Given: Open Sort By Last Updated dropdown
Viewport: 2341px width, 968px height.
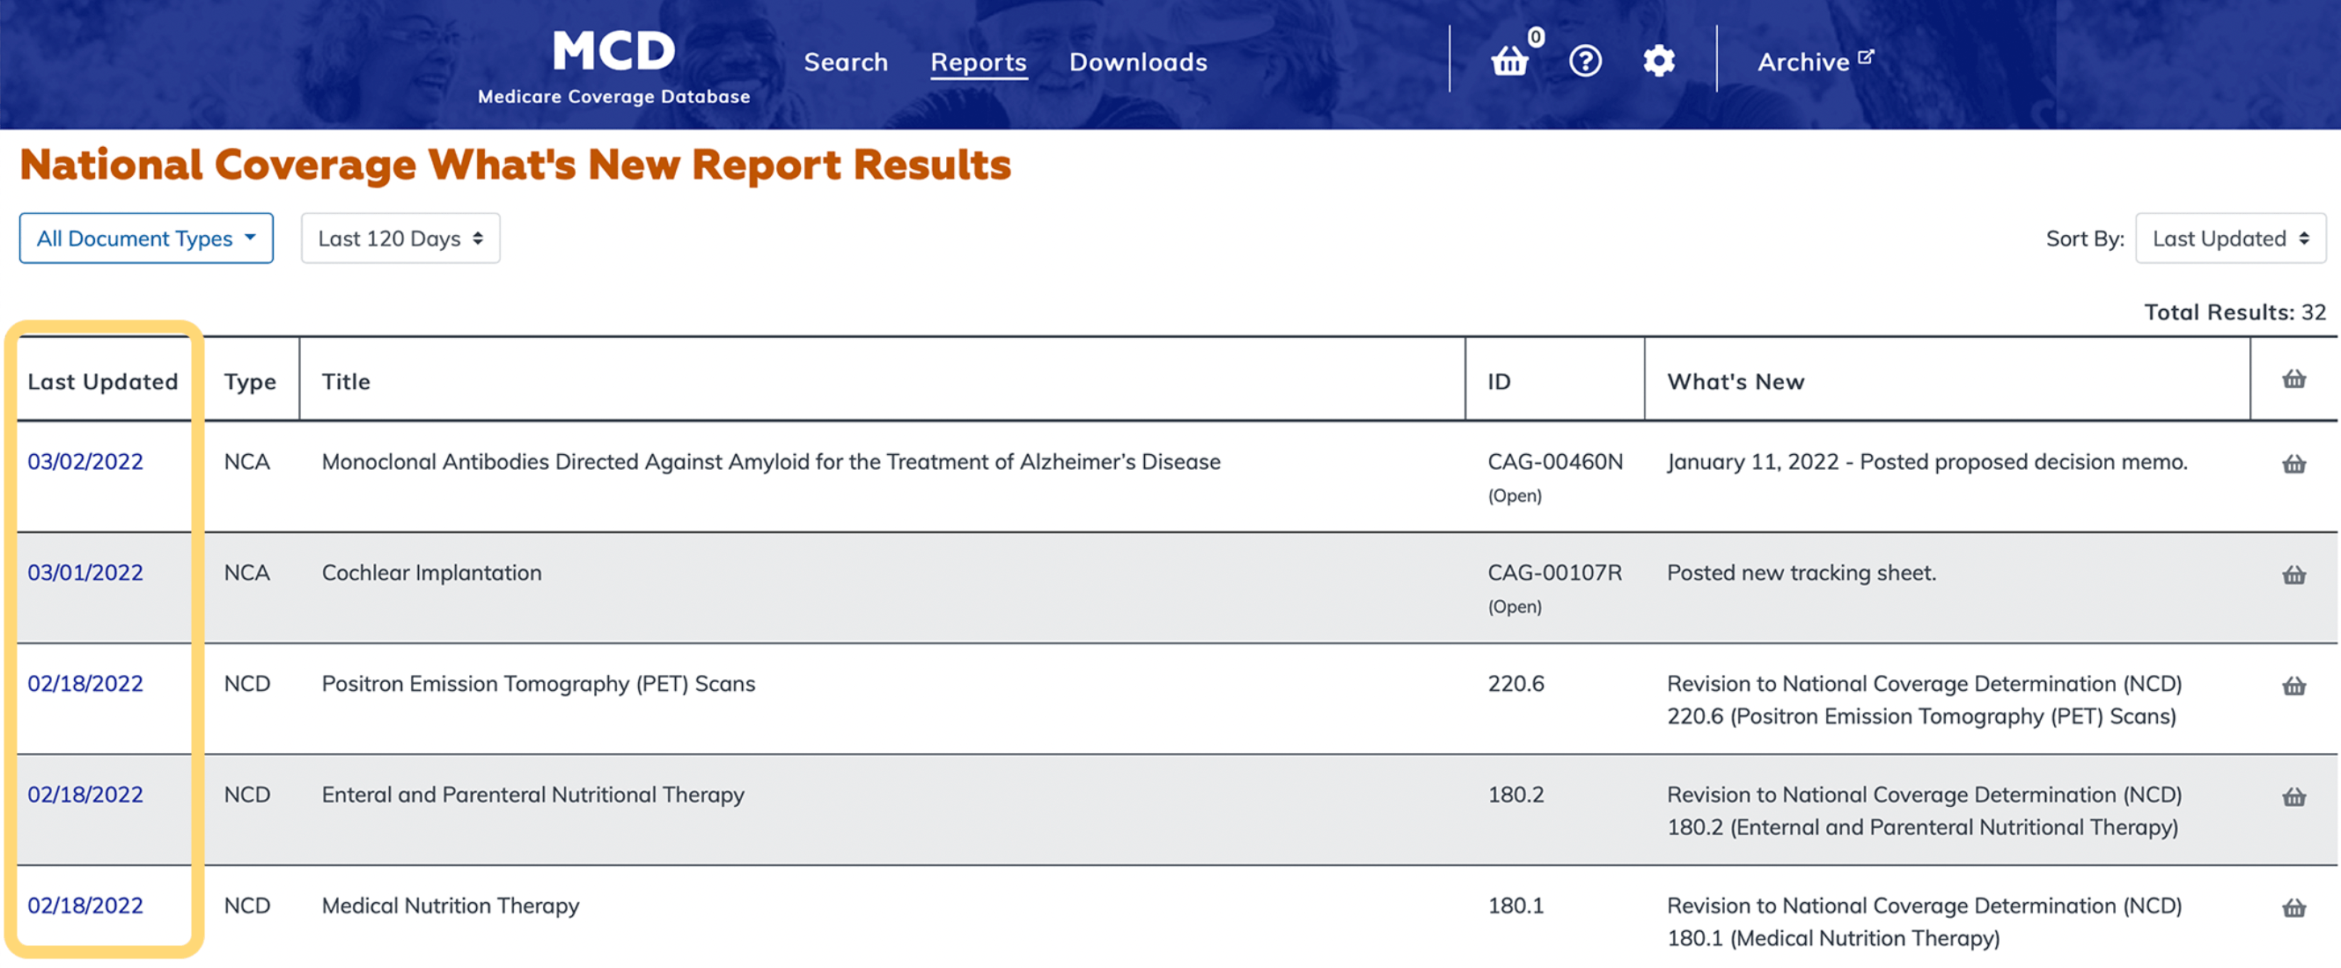Looking at the screenshot, I should pos(2229,238).
